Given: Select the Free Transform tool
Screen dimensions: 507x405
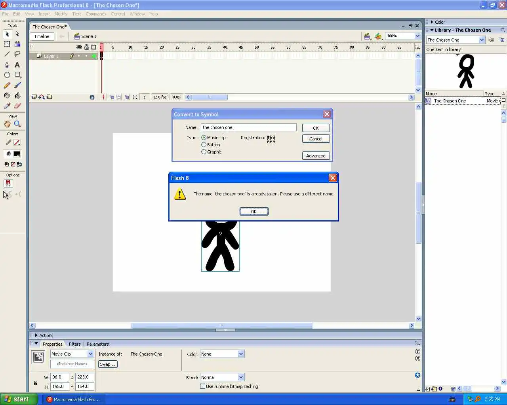Looking at the screenshot, I should click(x=7, y=44).
